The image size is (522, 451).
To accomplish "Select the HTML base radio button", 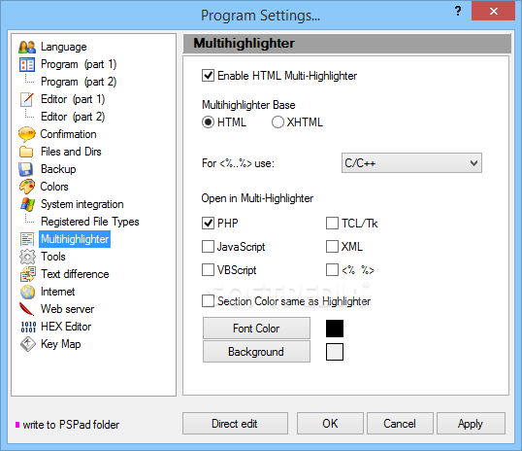I will pyautogui.click(x=208, y=122).
